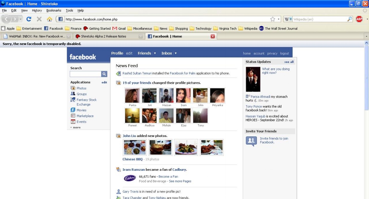Bookmark page with the star icon
Viewport: 369px width, 199px height.
(273, 19)
